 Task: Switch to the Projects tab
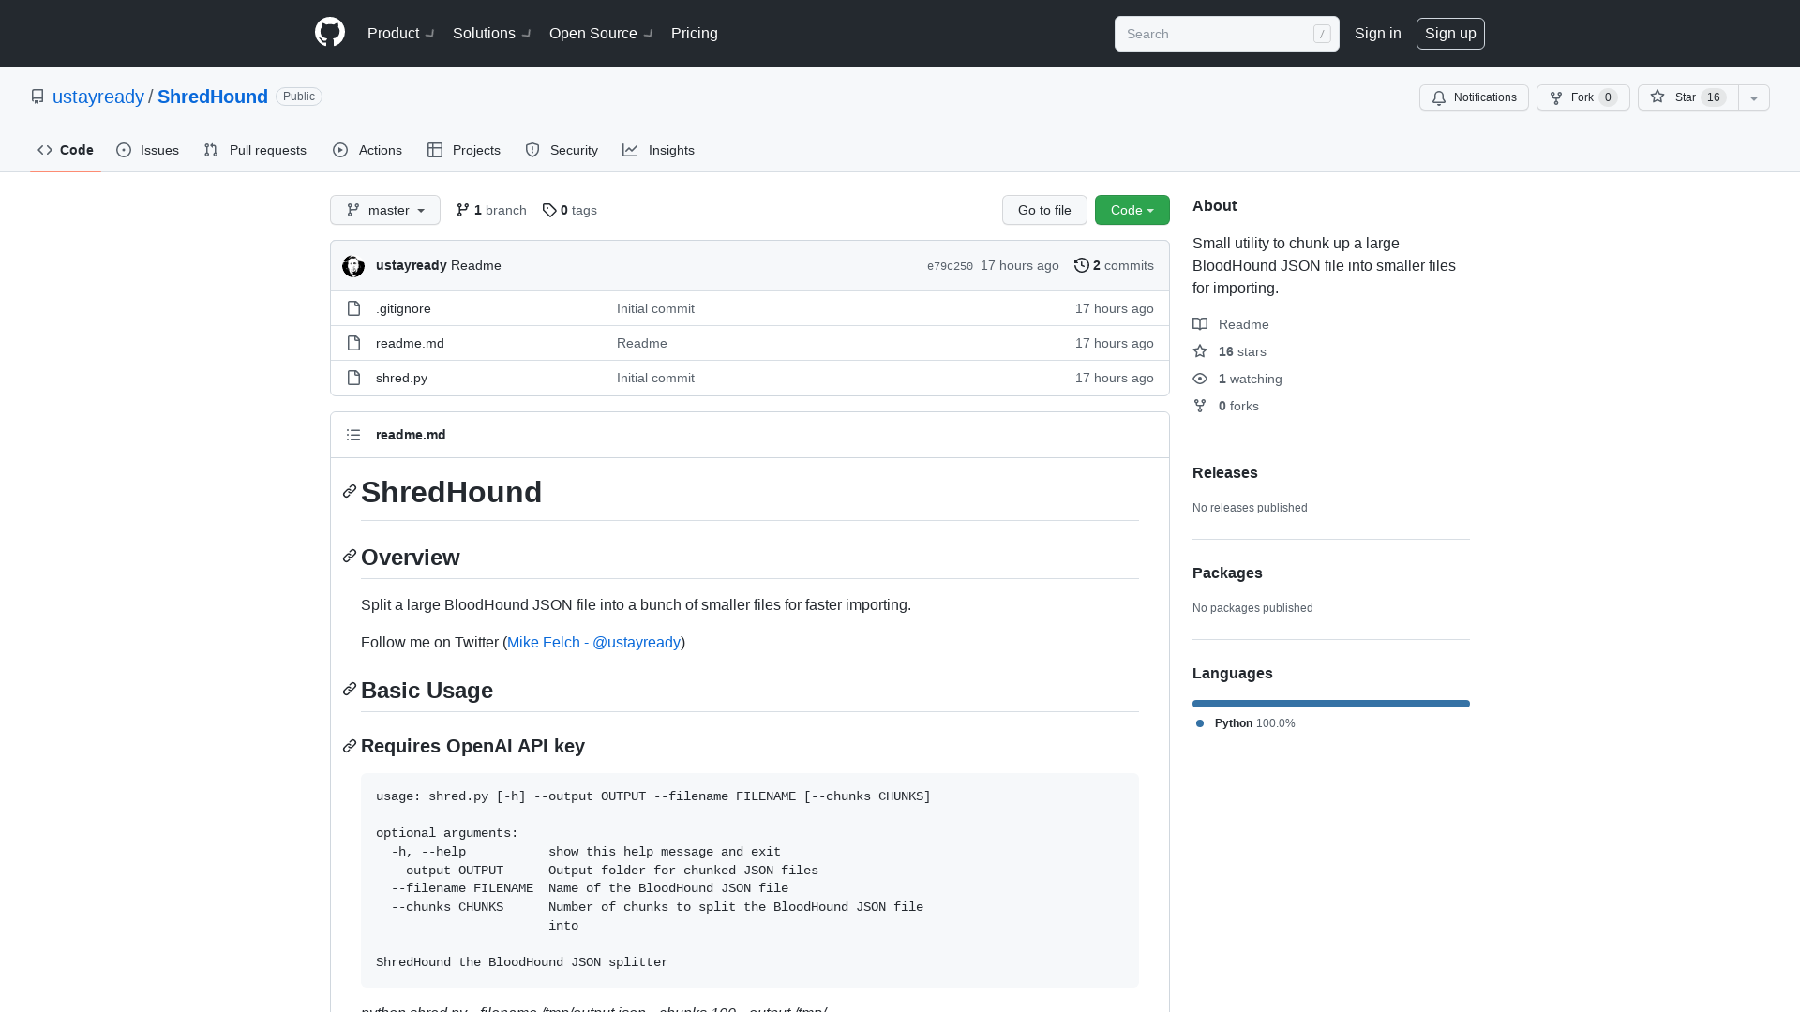click(464, 150)
